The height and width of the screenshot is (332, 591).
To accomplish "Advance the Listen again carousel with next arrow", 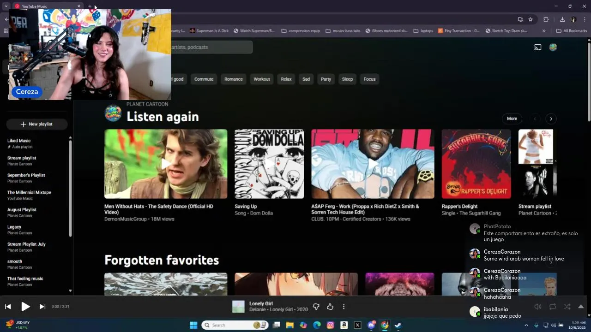I will [x=551, y=119].
